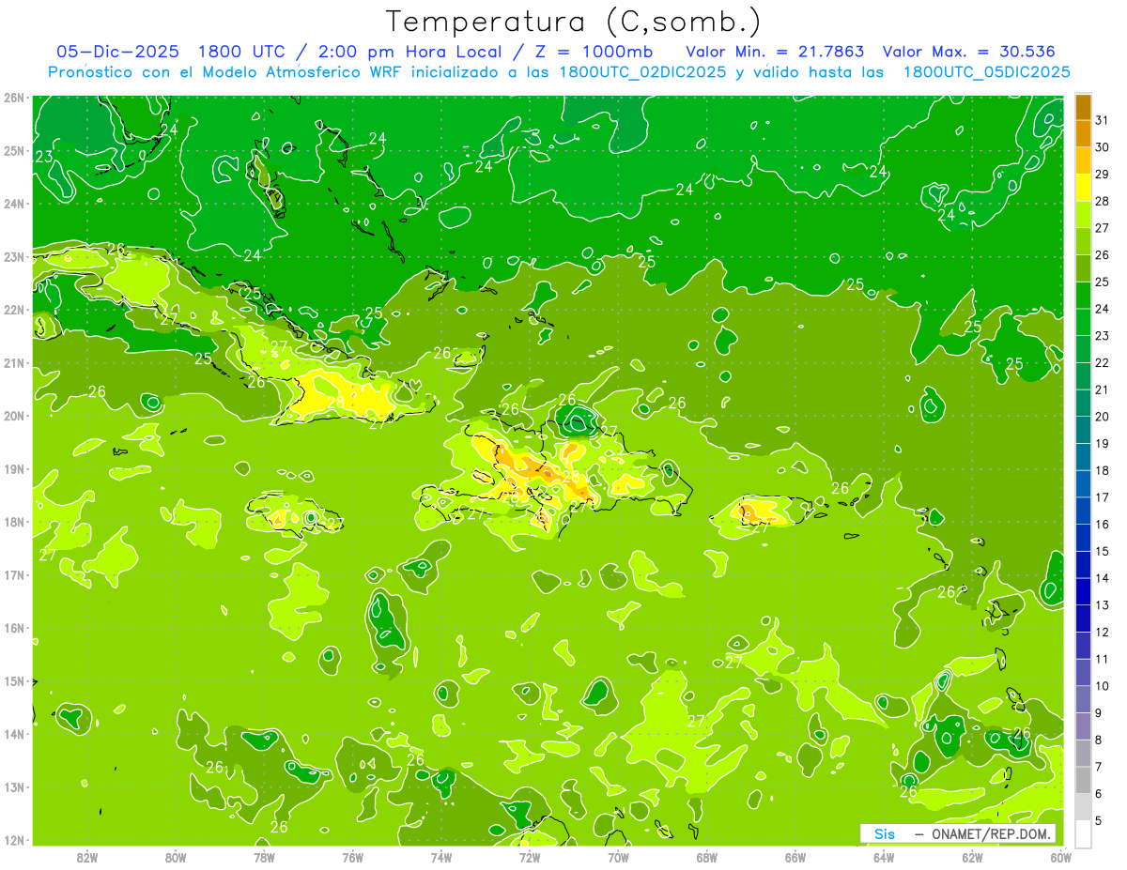Click the "22N" latitude axis label
The width and height of the screenshot is (1127, 870).
tap(14, 310)
